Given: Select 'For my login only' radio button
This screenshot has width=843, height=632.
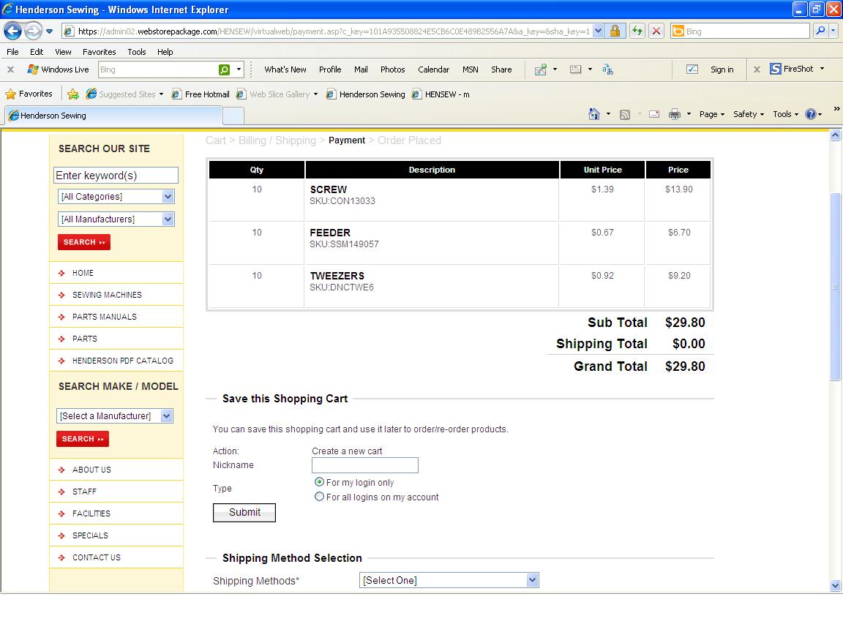Looking at the screenshot, I should (319, 482).
